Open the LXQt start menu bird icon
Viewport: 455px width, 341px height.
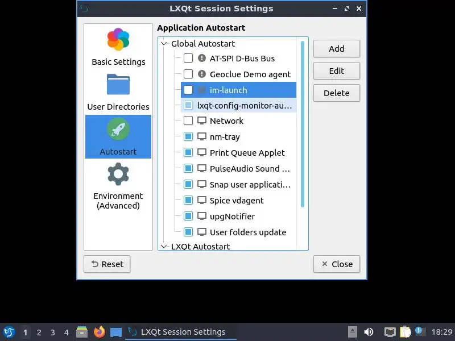pos(9,332)
